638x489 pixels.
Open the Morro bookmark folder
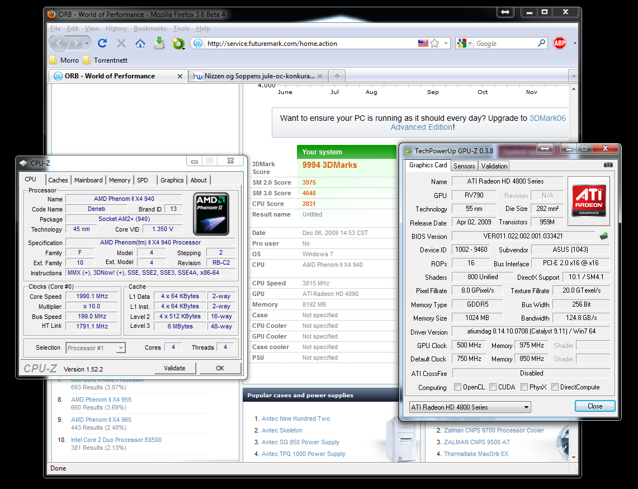(x=64, y=60)
